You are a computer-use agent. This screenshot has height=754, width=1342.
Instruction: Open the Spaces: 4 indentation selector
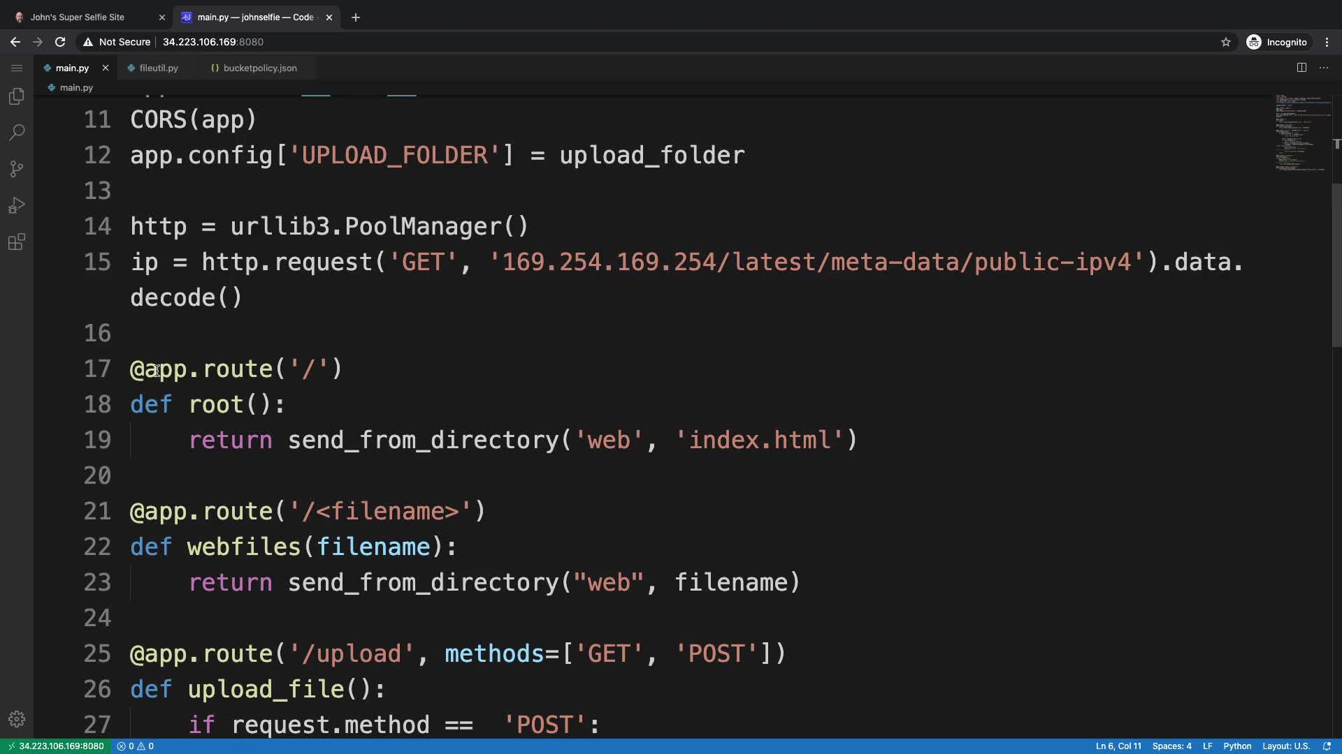(1171, 746)
